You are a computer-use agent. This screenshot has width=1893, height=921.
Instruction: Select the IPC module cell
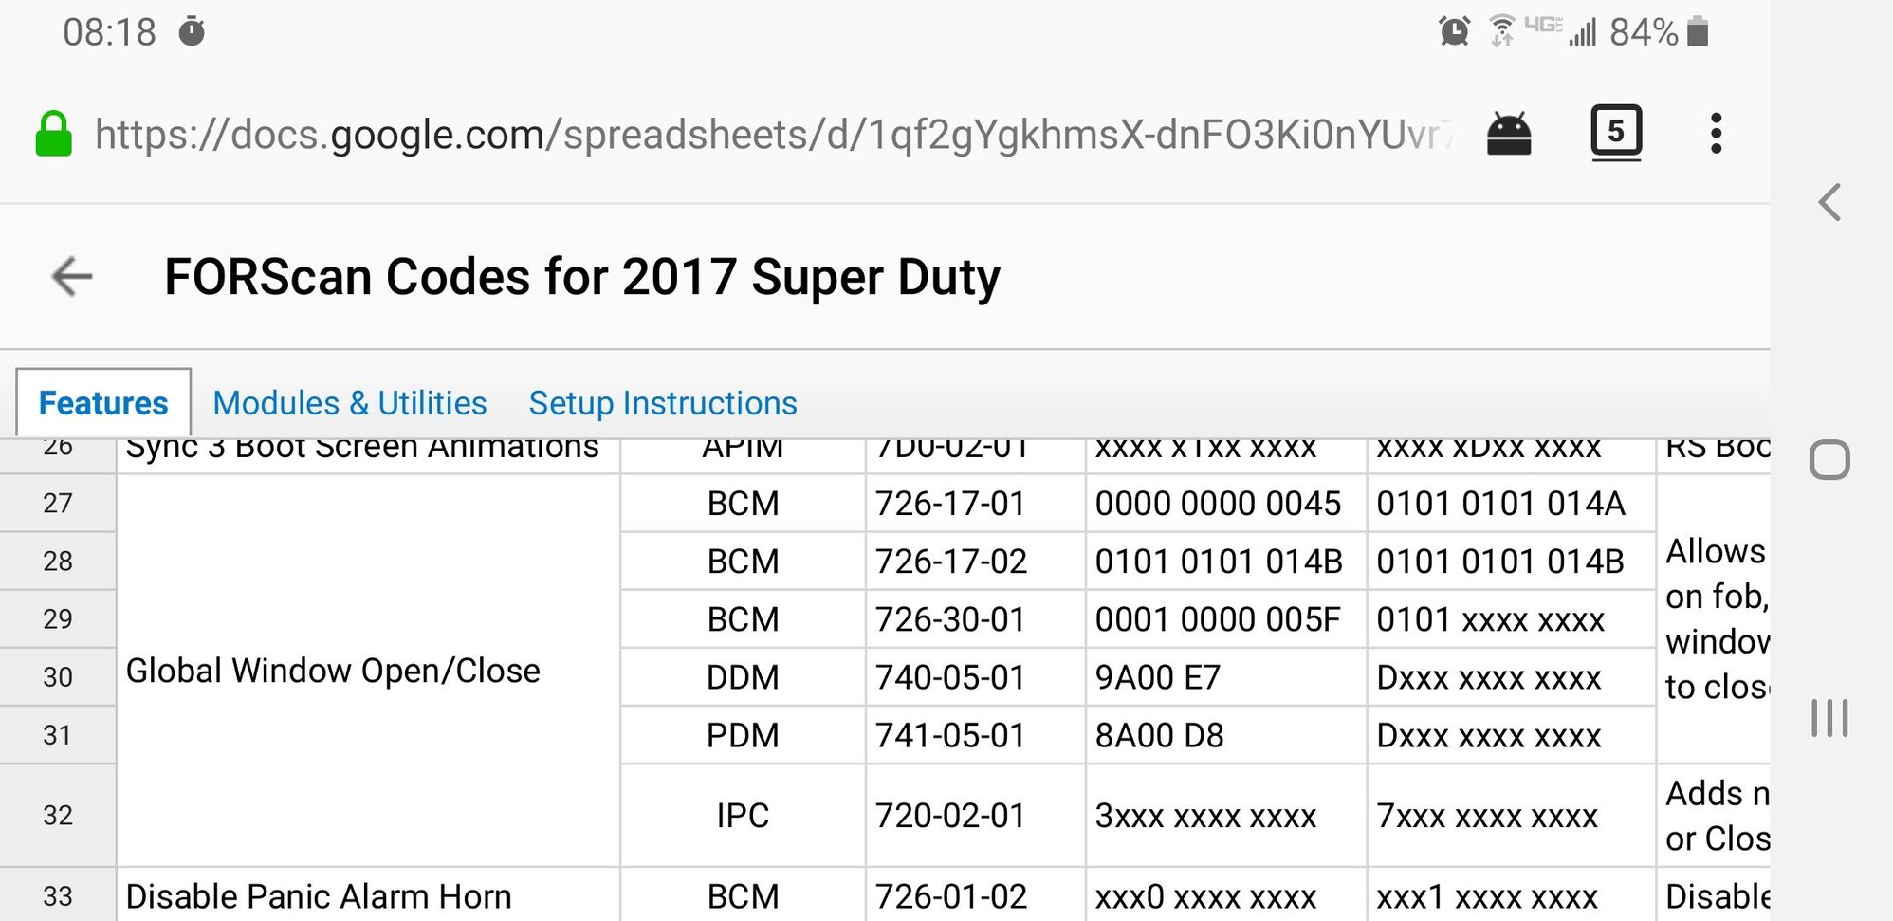pyautogui.click(x=743, y=816)
